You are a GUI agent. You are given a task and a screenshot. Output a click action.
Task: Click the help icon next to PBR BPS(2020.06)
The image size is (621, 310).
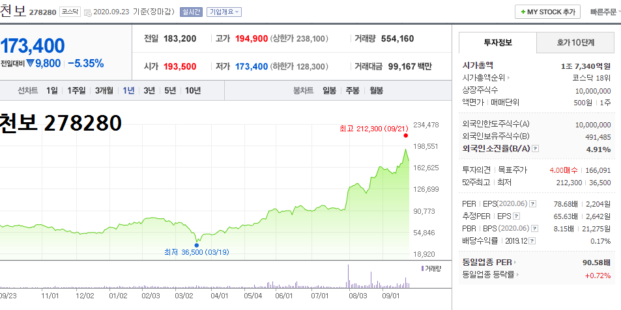coord(535,228)
